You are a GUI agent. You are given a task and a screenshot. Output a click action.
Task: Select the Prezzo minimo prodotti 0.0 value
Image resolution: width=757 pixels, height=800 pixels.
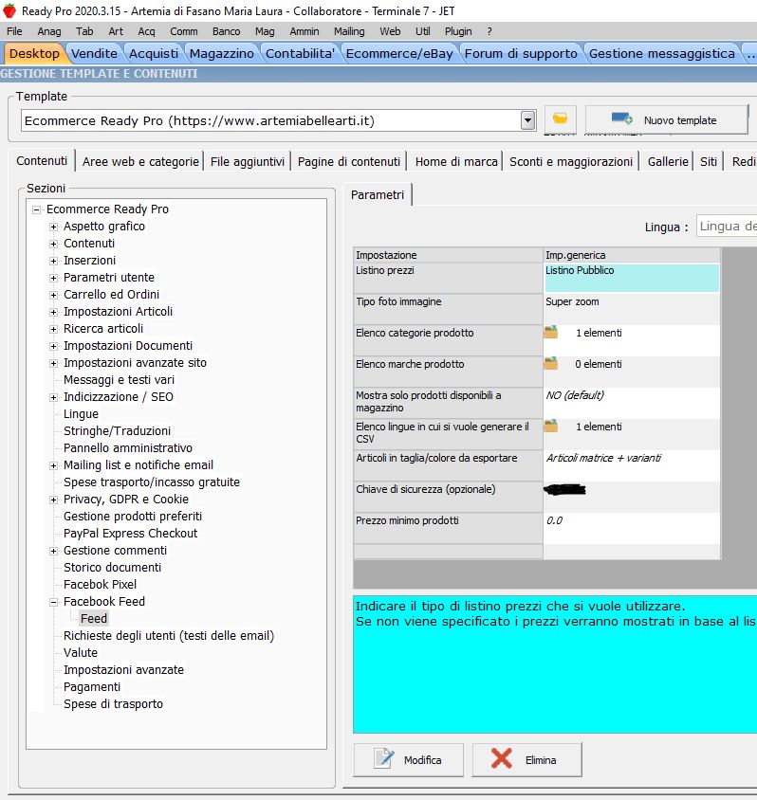click(x=632, y=528)
